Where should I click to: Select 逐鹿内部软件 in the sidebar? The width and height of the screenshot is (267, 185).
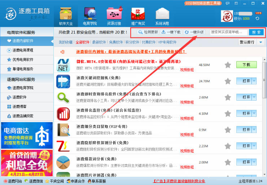click(x=27, y=41)
